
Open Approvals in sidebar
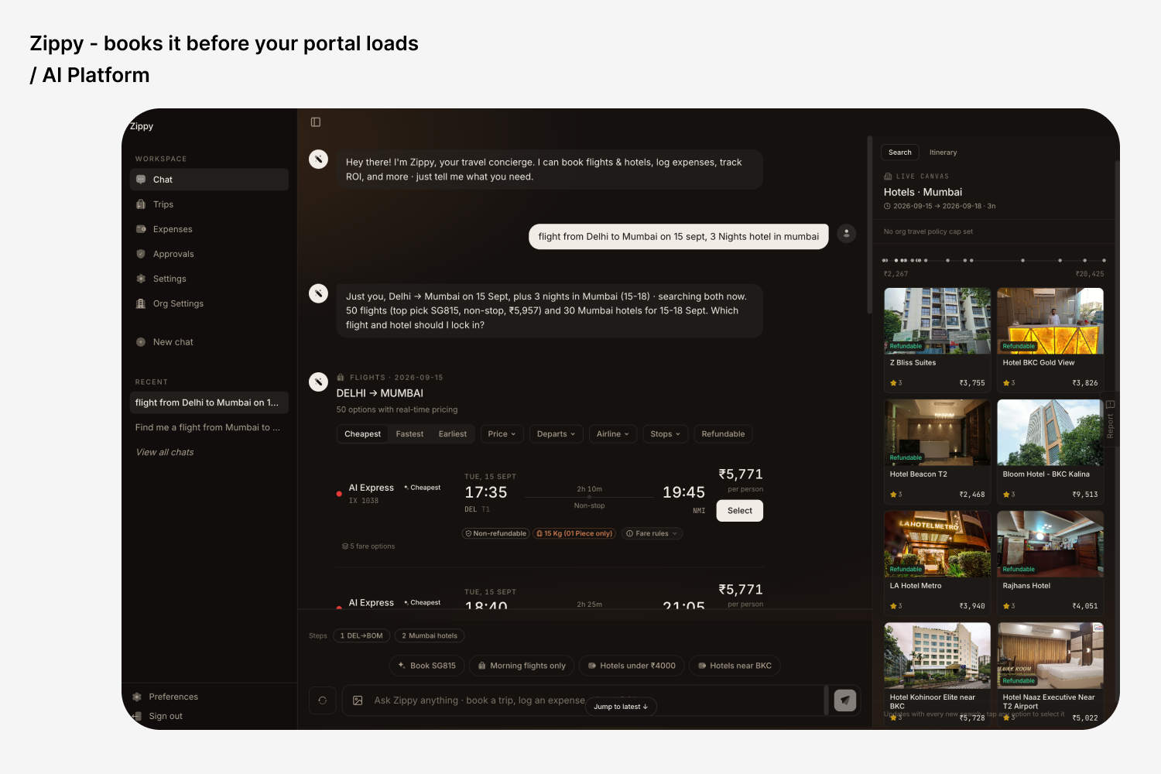[209, 254]
